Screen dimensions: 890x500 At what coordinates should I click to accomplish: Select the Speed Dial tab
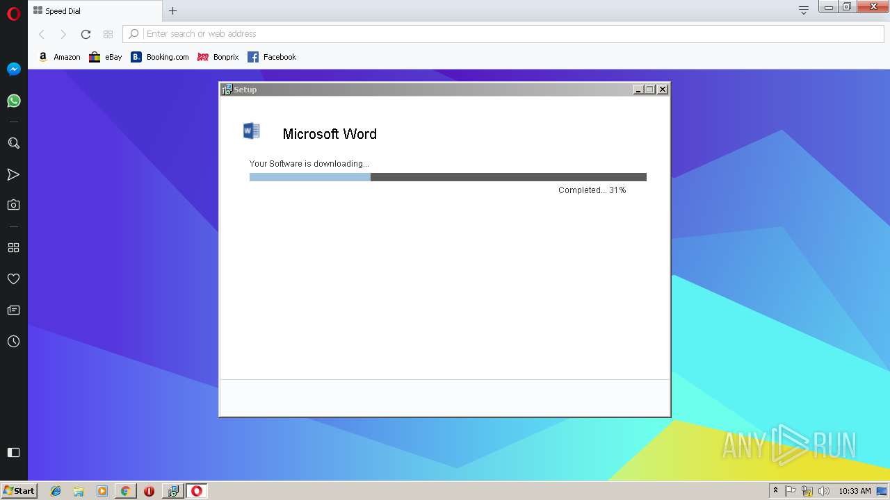pyautogui.click(x=95, y=10)
